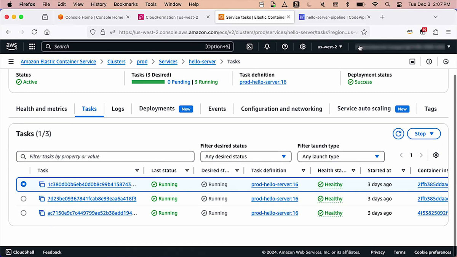This screenshot has height=257, width=457.
Task: Focus the Filter tasks by property field
Action: (x=105, y=156)
